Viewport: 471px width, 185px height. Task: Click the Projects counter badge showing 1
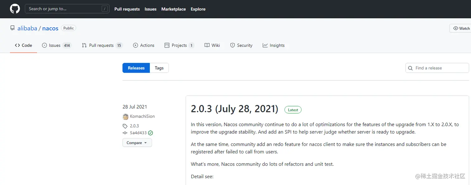coord(191,45)
